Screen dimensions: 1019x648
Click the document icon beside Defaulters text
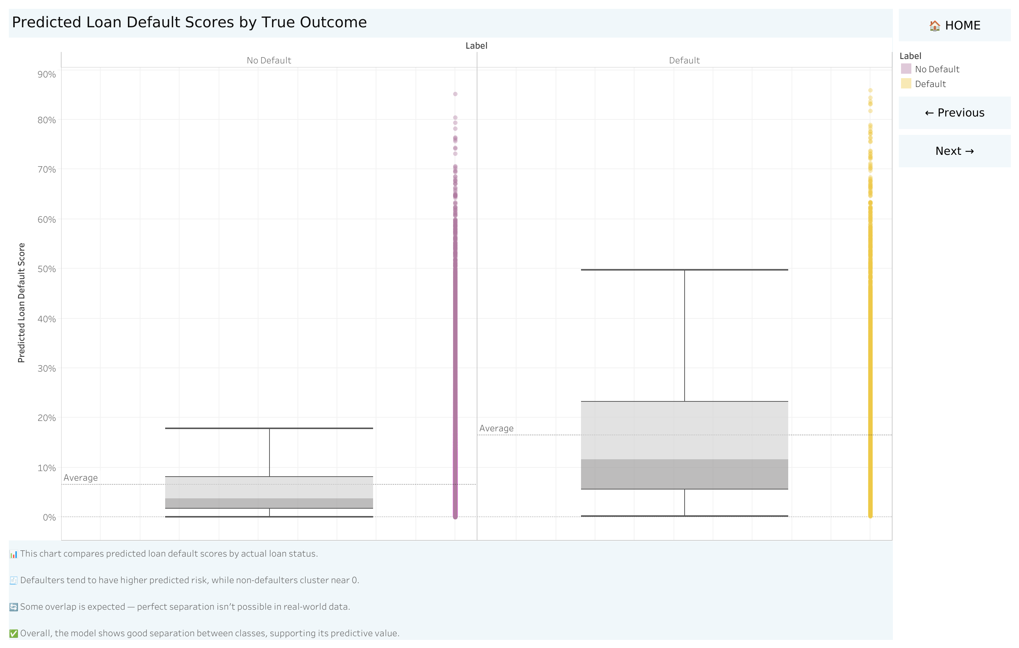pos(14,580)
